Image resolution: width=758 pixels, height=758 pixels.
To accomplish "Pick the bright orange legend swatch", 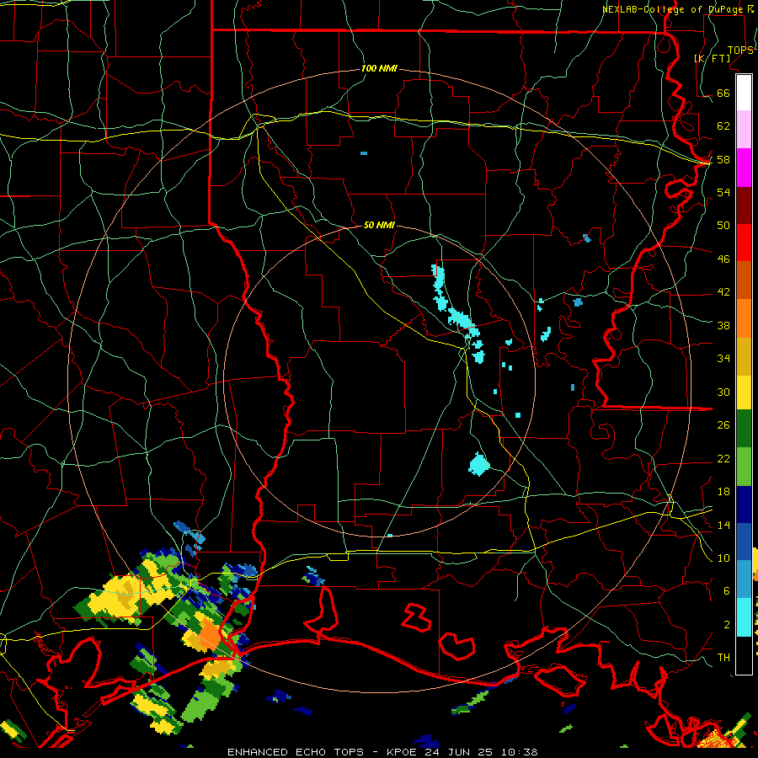I will pos(744,318).
